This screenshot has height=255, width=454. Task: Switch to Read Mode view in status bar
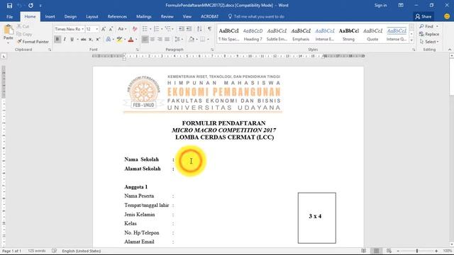click(x=364, y=251)
